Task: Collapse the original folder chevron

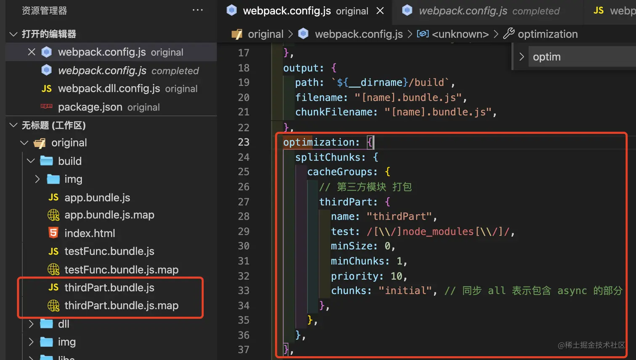Action: point(24,143)
